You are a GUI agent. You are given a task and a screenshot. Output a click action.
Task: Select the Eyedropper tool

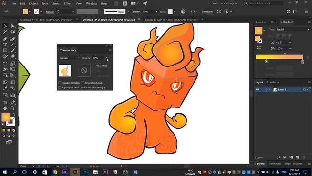[x=5, y=88]
